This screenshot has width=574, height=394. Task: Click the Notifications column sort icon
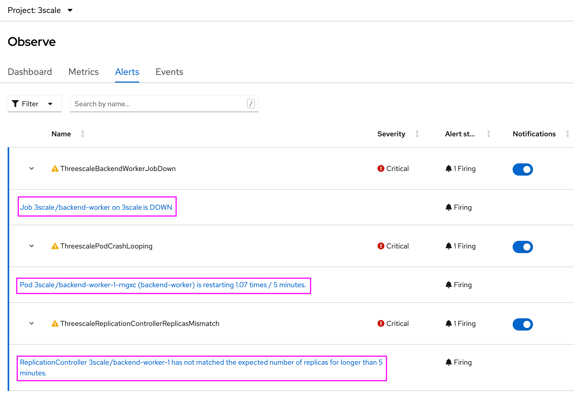[567, 134]
